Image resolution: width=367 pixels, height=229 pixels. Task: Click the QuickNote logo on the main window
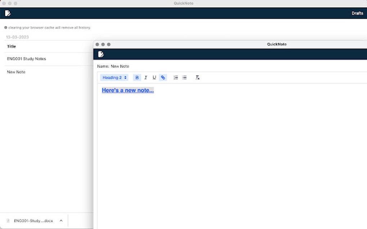point(7,13)
